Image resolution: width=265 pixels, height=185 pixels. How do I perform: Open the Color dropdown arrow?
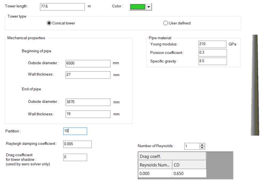click(149, 7)
